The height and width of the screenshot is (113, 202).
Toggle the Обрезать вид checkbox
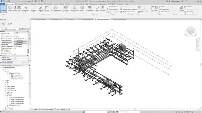(x=15, y=58)
